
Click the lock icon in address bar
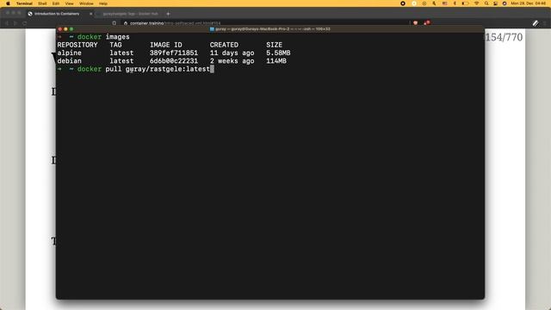coord(126,23)
